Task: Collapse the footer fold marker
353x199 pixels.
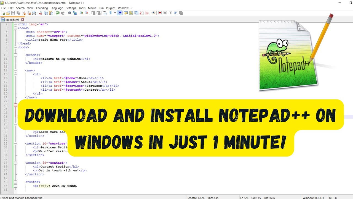Action: (x=15, y=182)
